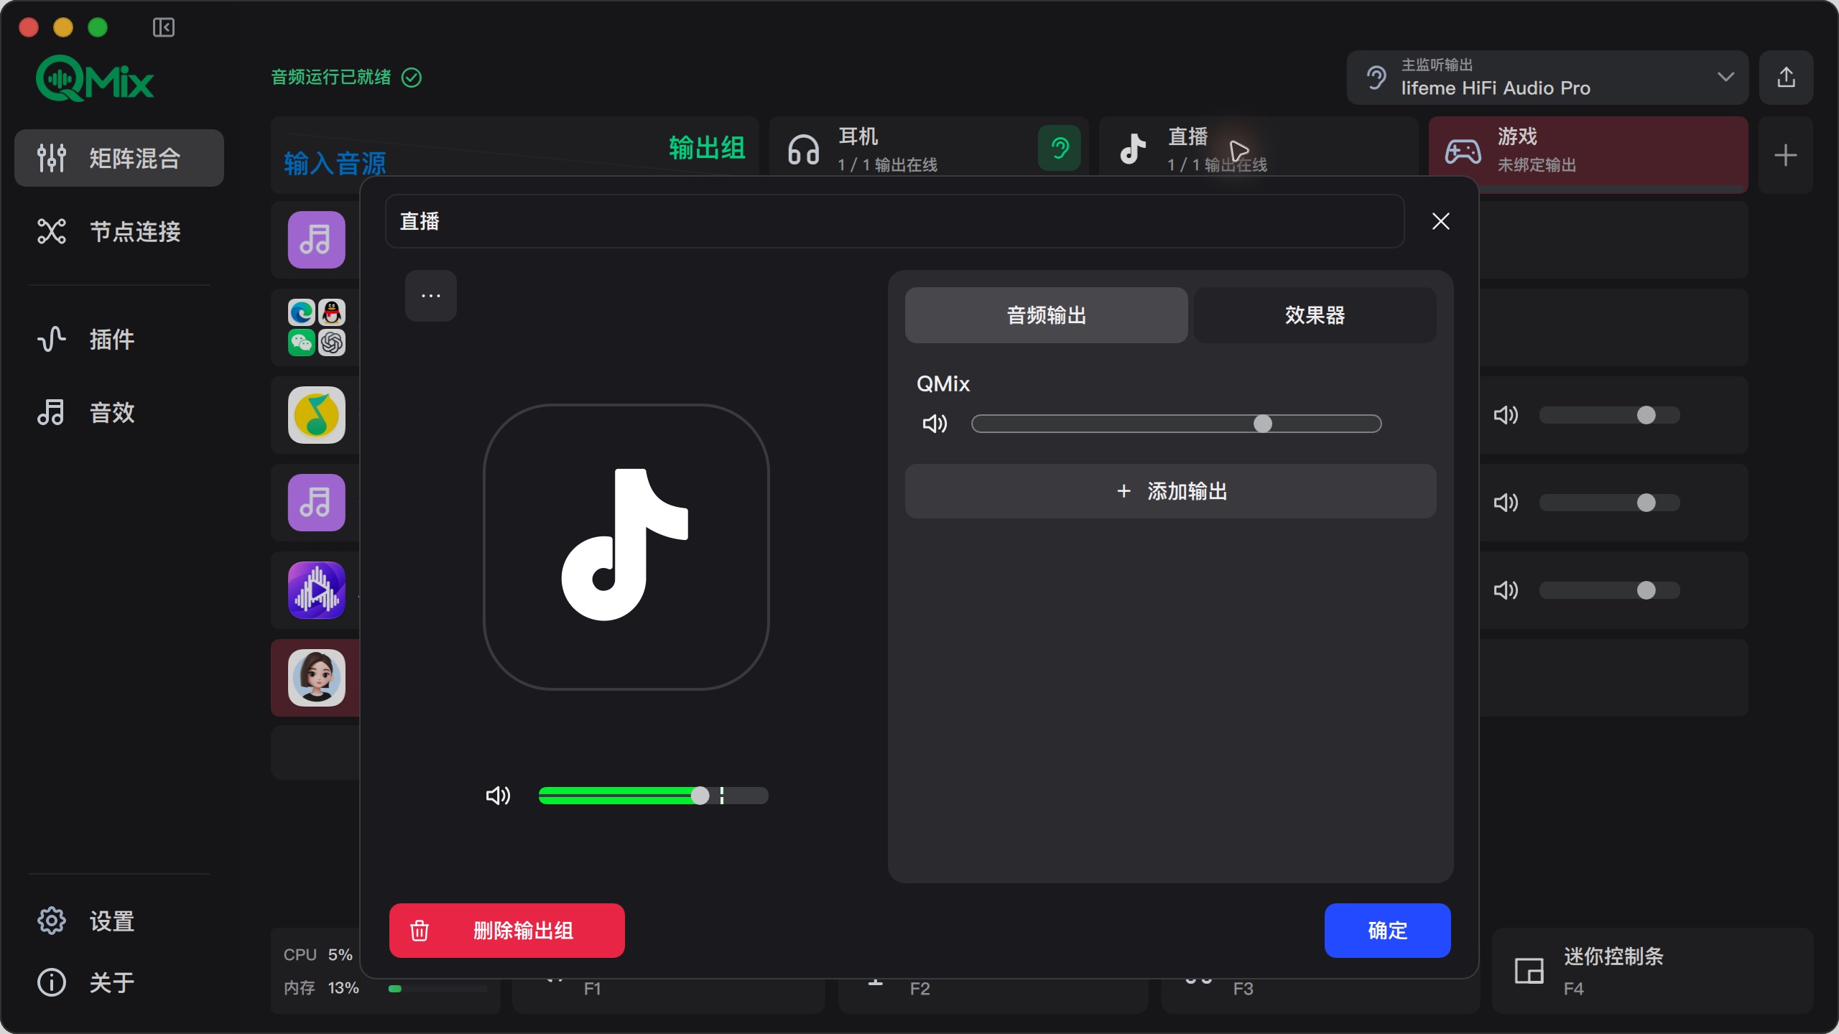This screenshot has width=1839, height=1034.
Task: Click the 输入音源 label
Action: [335, 164]
